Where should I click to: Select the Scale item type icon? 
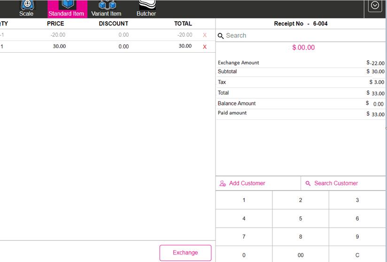(x=27, y=5)
